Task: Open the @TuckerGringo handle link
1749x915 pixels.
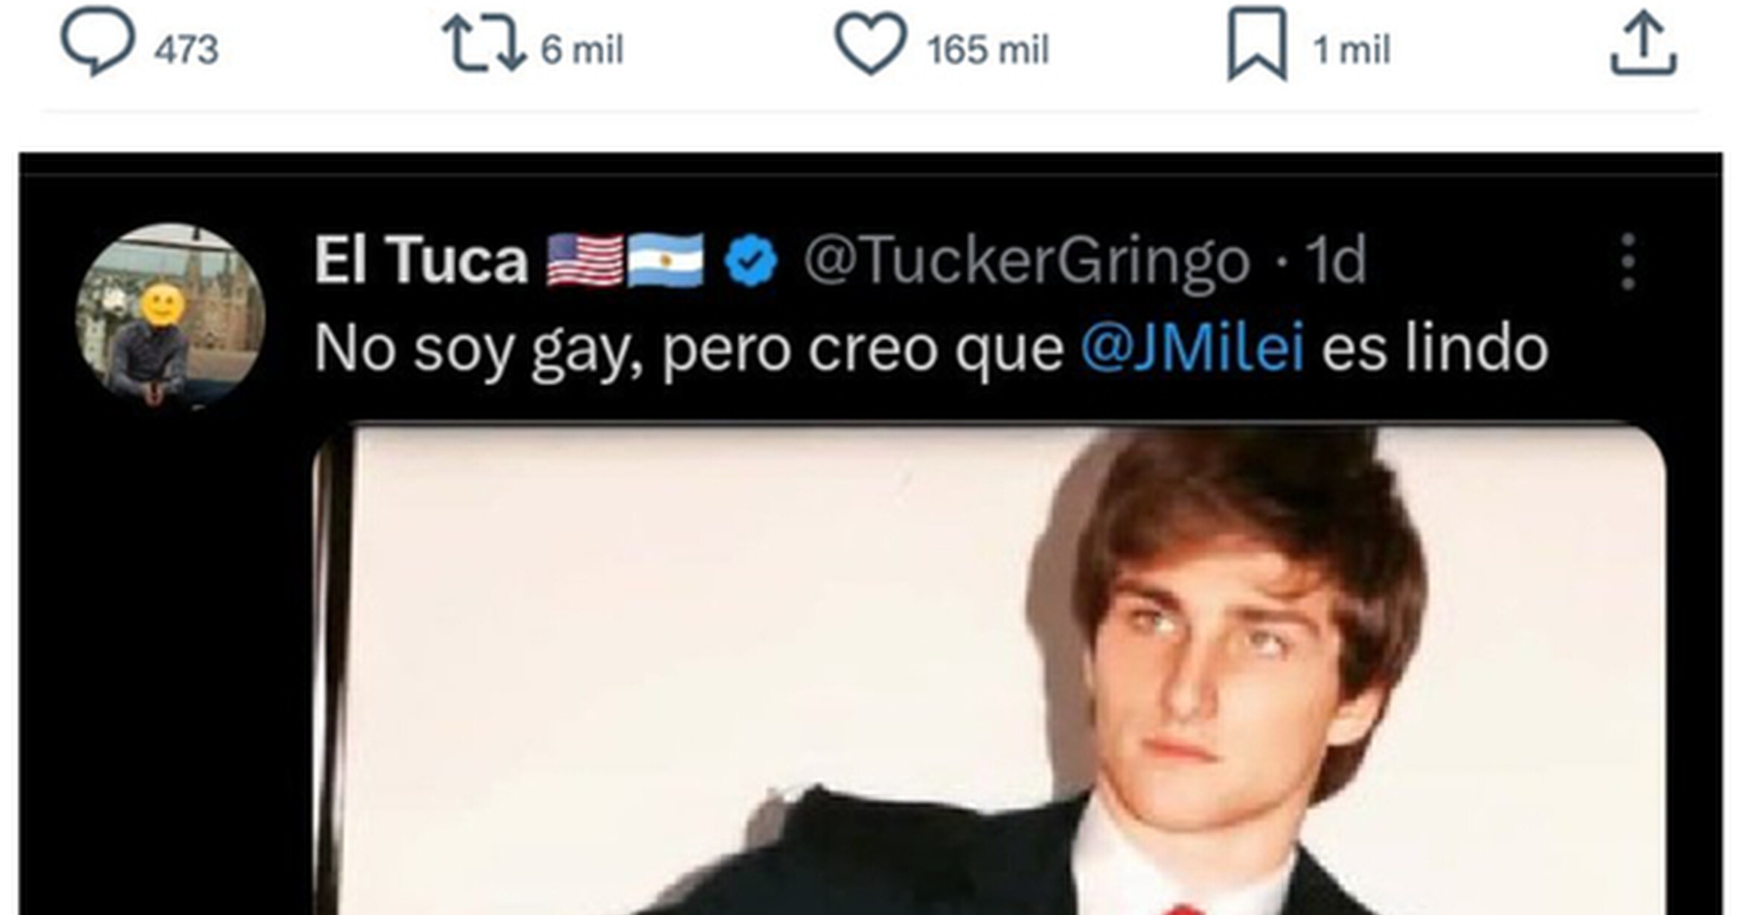Action: coord(1026,262)
